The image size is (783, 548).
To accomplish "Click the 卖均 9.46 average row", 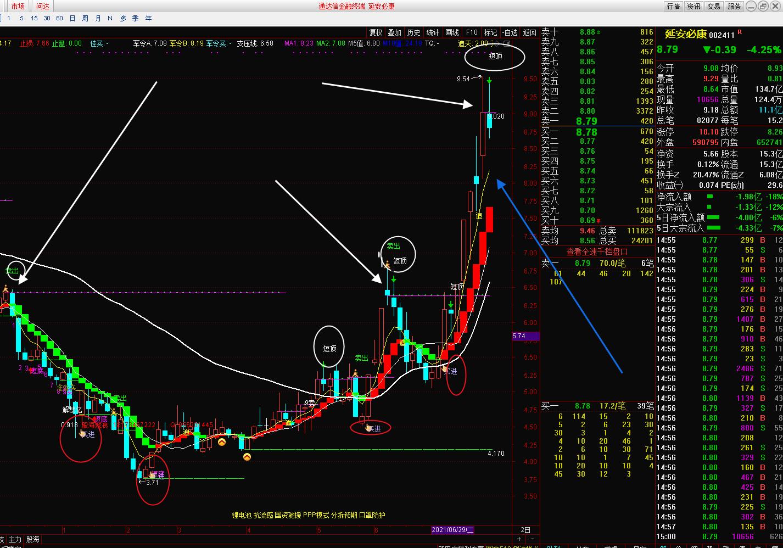I will (x=597, y=231).
